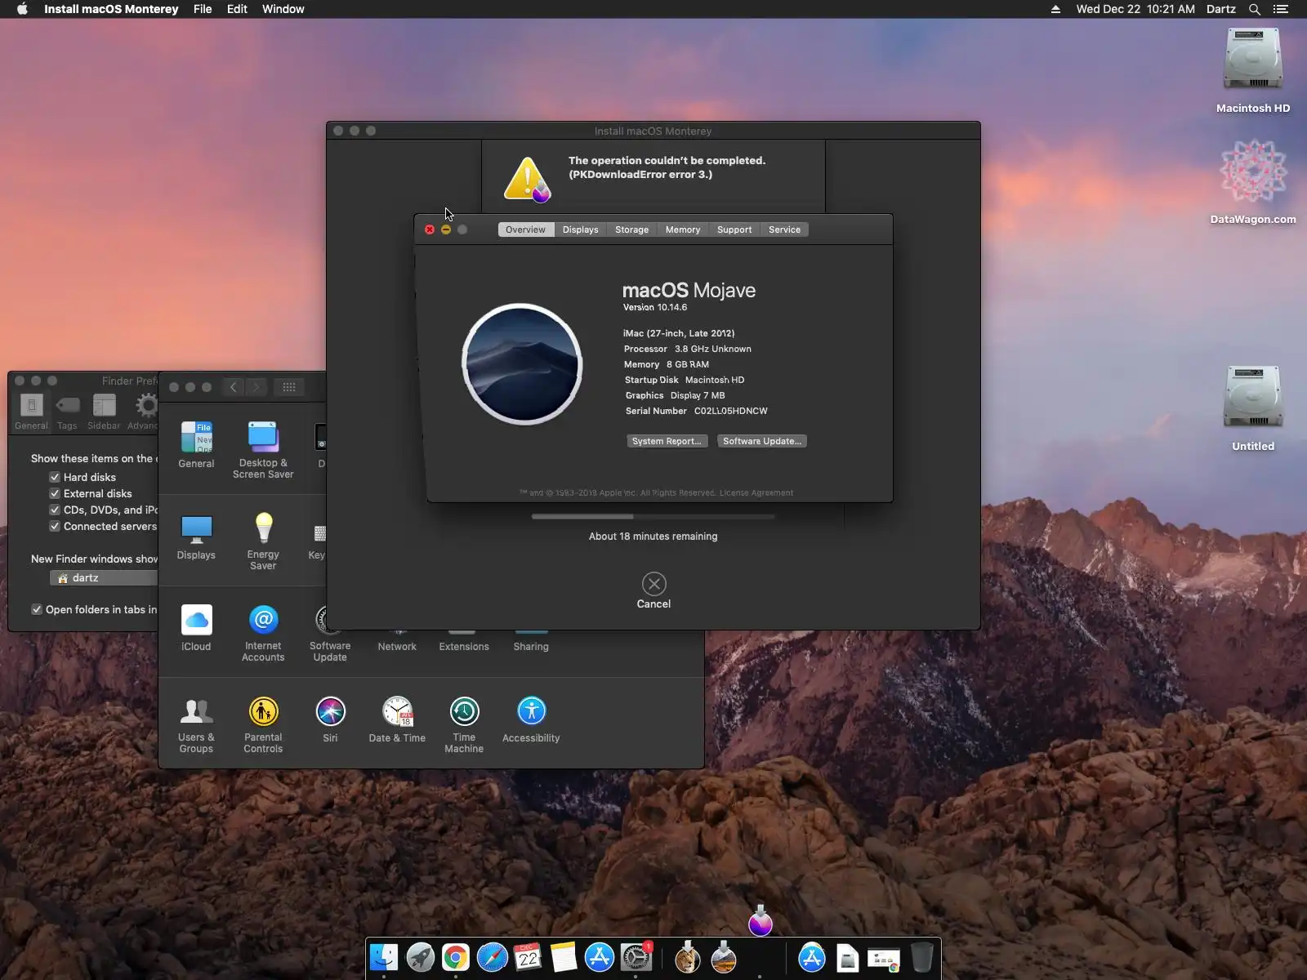Screen dimensions: 1307x980
Task: Open Safari from the Dock
Action: point(492,958)
